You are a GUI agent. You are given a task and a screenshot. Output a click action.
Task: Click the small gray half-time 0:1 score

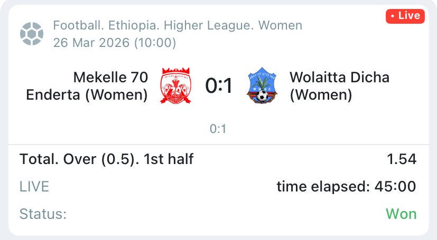[x=219, y=129]
